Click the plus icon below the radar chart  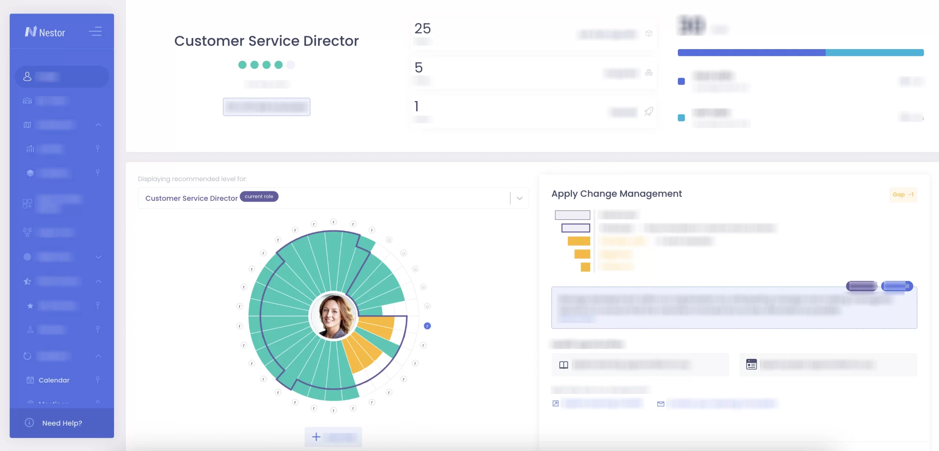[x=316, y=437]
